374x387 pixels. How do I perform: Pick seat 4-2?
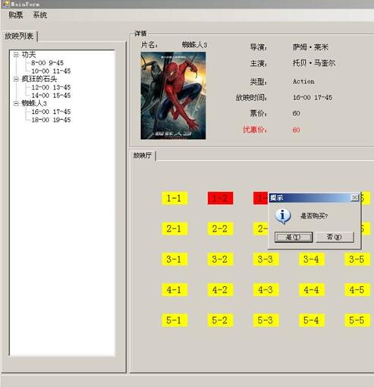tap(220, 290)
